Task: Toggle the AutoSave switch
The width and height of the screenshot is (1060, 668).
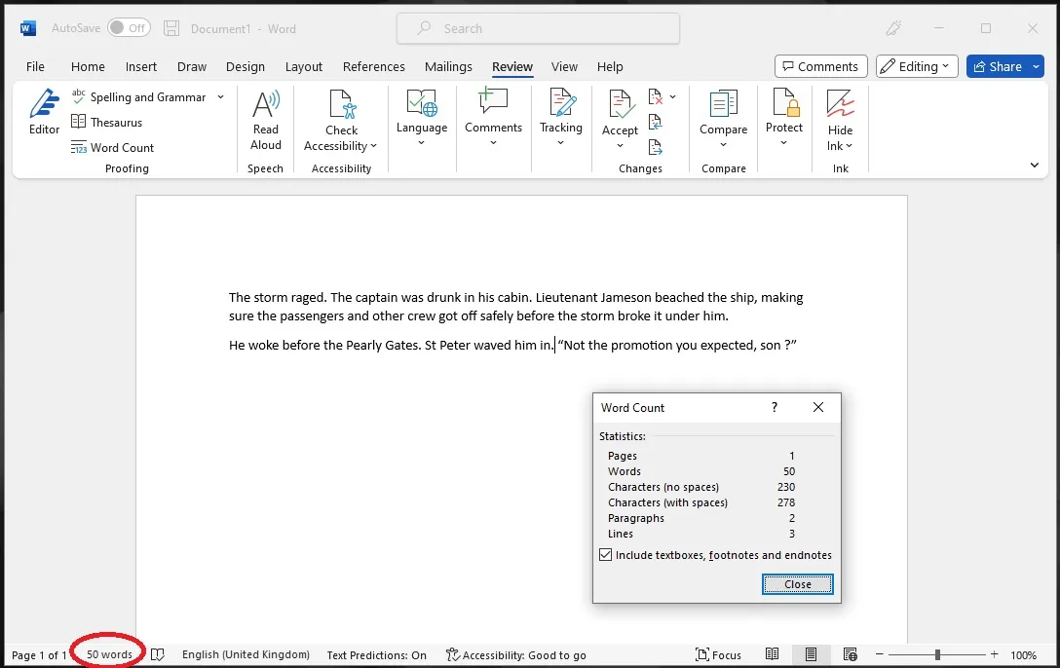Action: point(129,28)
